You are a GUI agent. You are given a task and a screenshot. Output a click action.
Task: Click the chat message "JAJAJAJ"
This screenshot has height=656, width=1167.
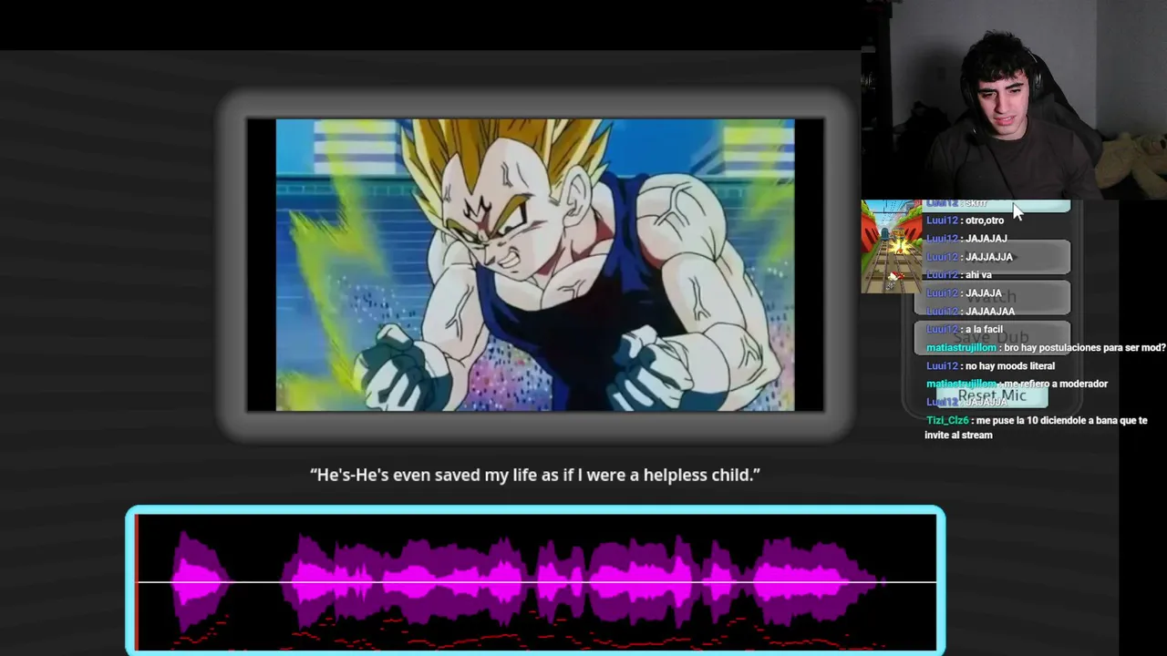(986, 239)
